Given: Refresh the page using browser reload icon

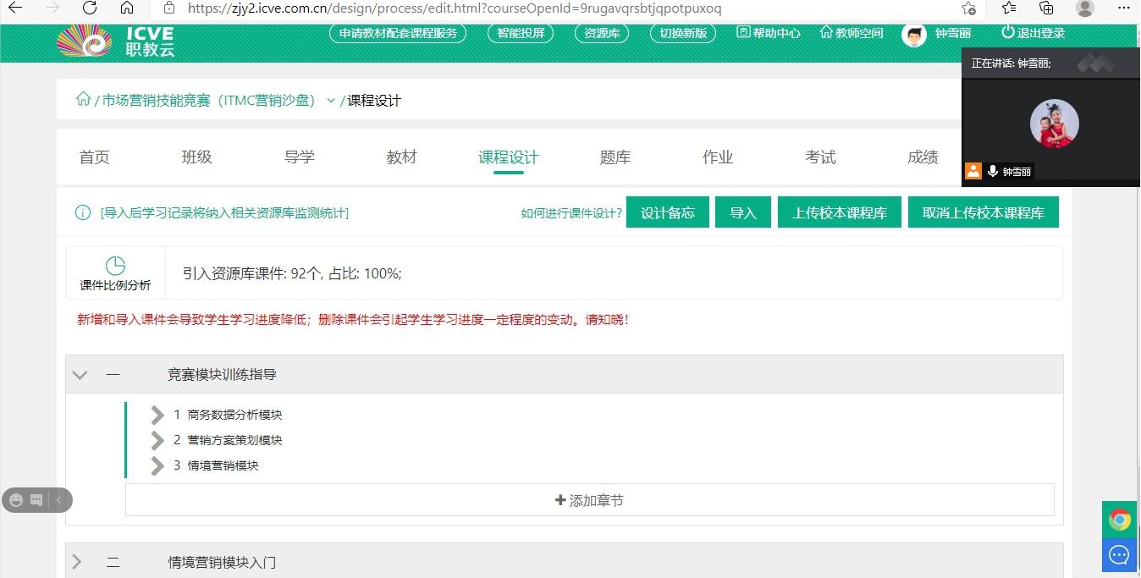Looking at the screenshot, I should coord(89,8).
